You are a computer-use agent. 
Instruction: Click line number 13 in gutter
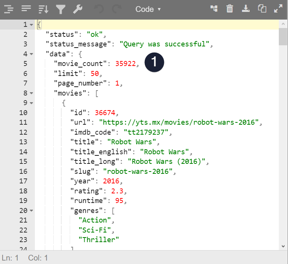tap(23, 142)
